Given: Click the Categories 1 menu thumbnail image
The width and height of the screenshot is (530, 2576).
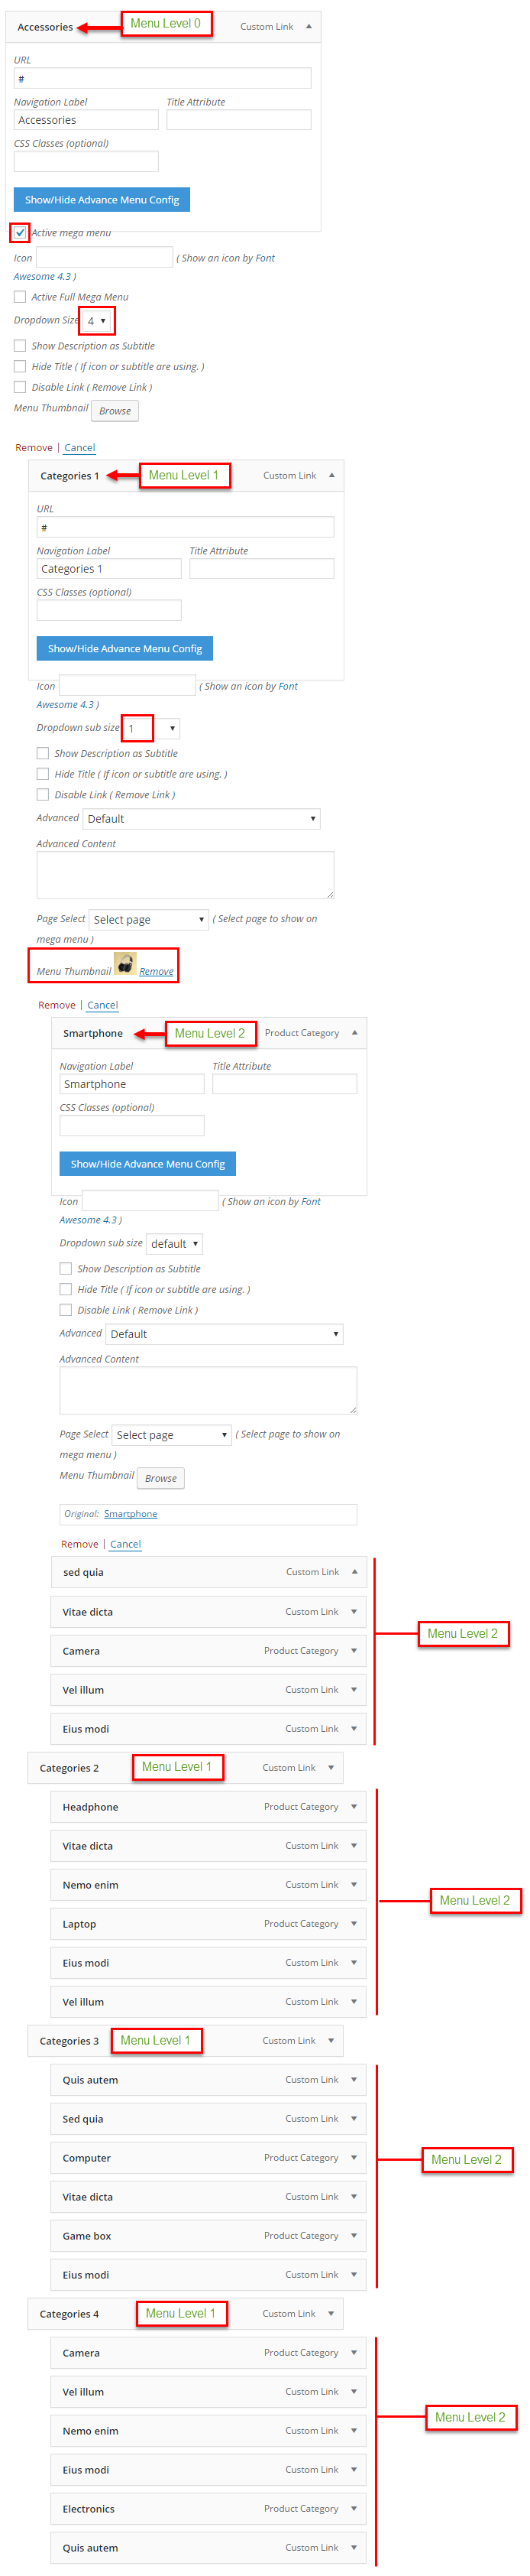Looking at the screenshot, I should click(x=124, y=964).
